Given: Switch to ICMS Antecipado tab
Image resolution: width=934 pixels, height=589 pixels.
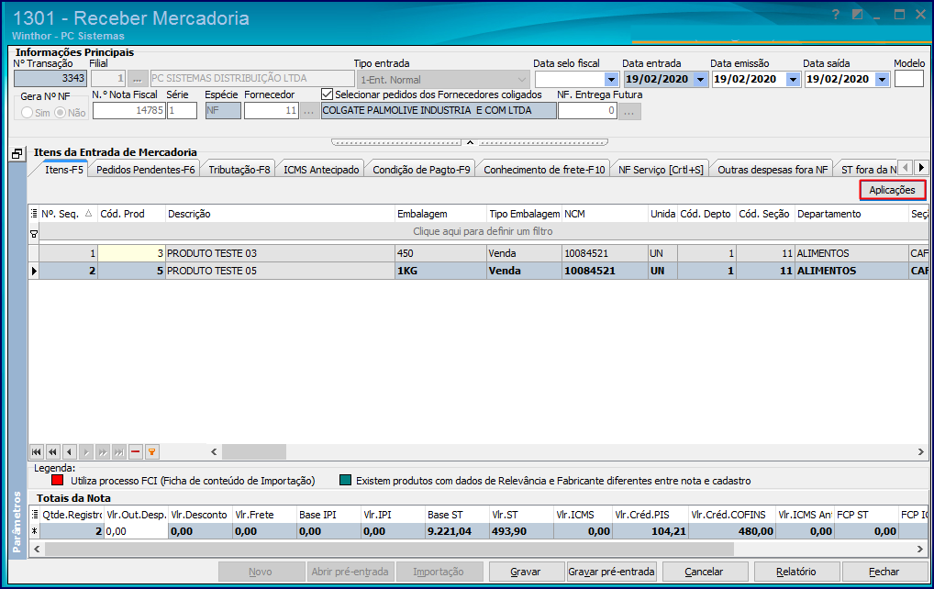Looking at the screenshot, I should coord(321,170).
